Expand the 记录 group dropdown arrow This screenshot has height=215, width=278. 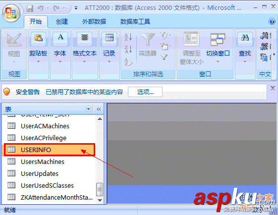click(109, 62)
